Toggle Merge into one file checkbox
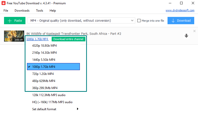The width and height of the screenshot is (198, 114). [x=139, y=21]
